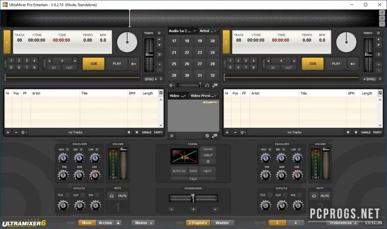Mute deck 2

[325, 196]
